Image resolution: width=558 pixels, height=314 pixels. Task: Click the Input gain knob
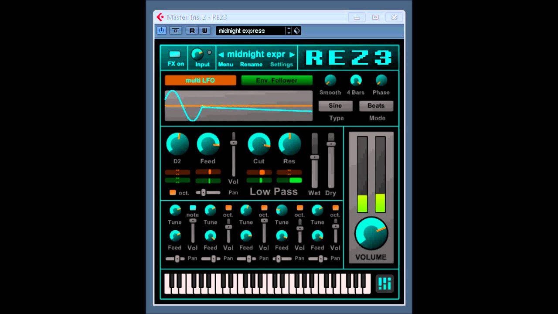tap(197, 54)
